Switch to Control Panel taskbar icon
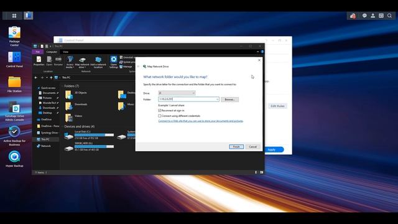The height and width of the screenshot is (224, 398). coord(29,16)
